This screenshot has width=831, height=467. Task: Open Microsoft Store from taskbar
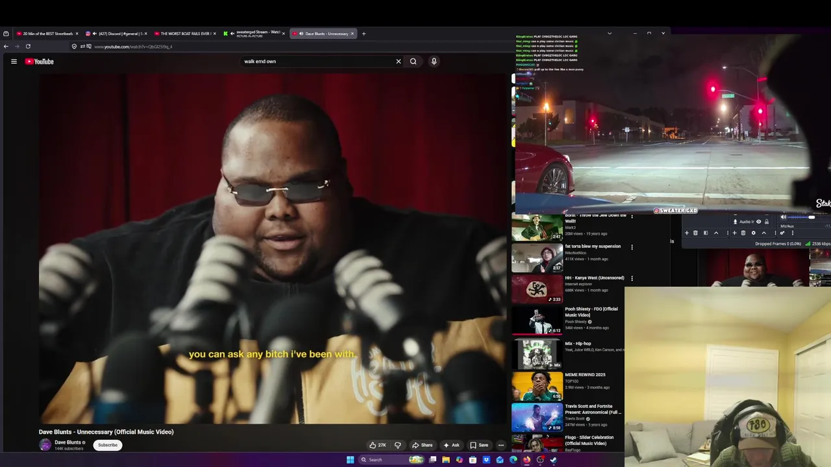point(473,460)
